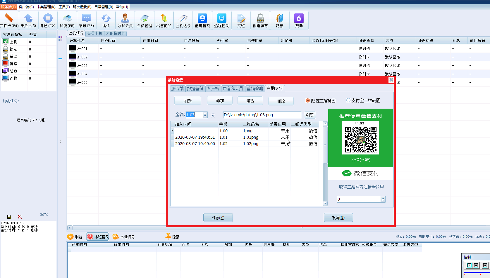Collapse left panel with arrow chevron
The image size is (490, 278).
point(60,142)
